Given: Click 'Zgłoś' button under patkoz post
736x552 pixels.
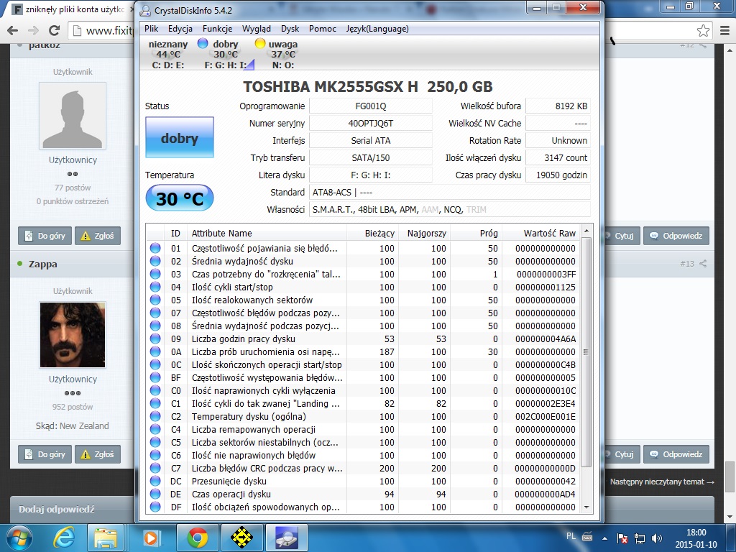Looking at the screenshot, I should [98, 236].
